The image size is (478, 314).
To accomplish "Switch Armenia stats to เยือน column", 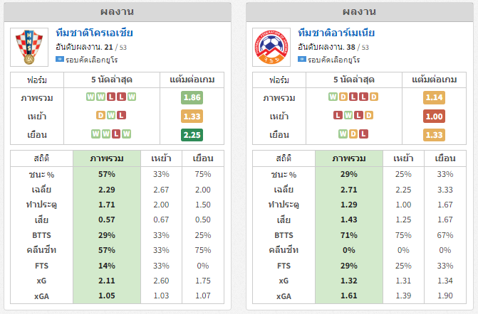I will [x=445, y=158].
